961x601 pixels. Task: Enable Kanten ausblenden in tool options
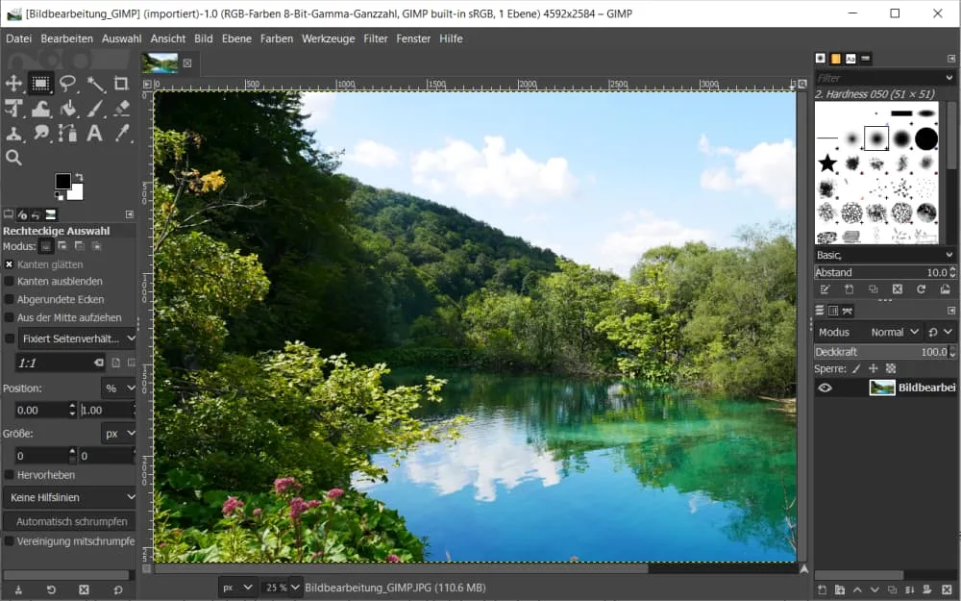9,281
